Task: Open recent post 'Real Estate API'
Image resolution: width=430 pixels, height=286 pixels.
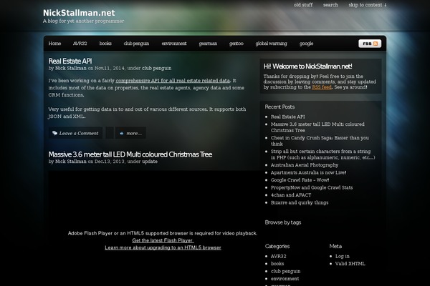Action: tap(287, 117)
